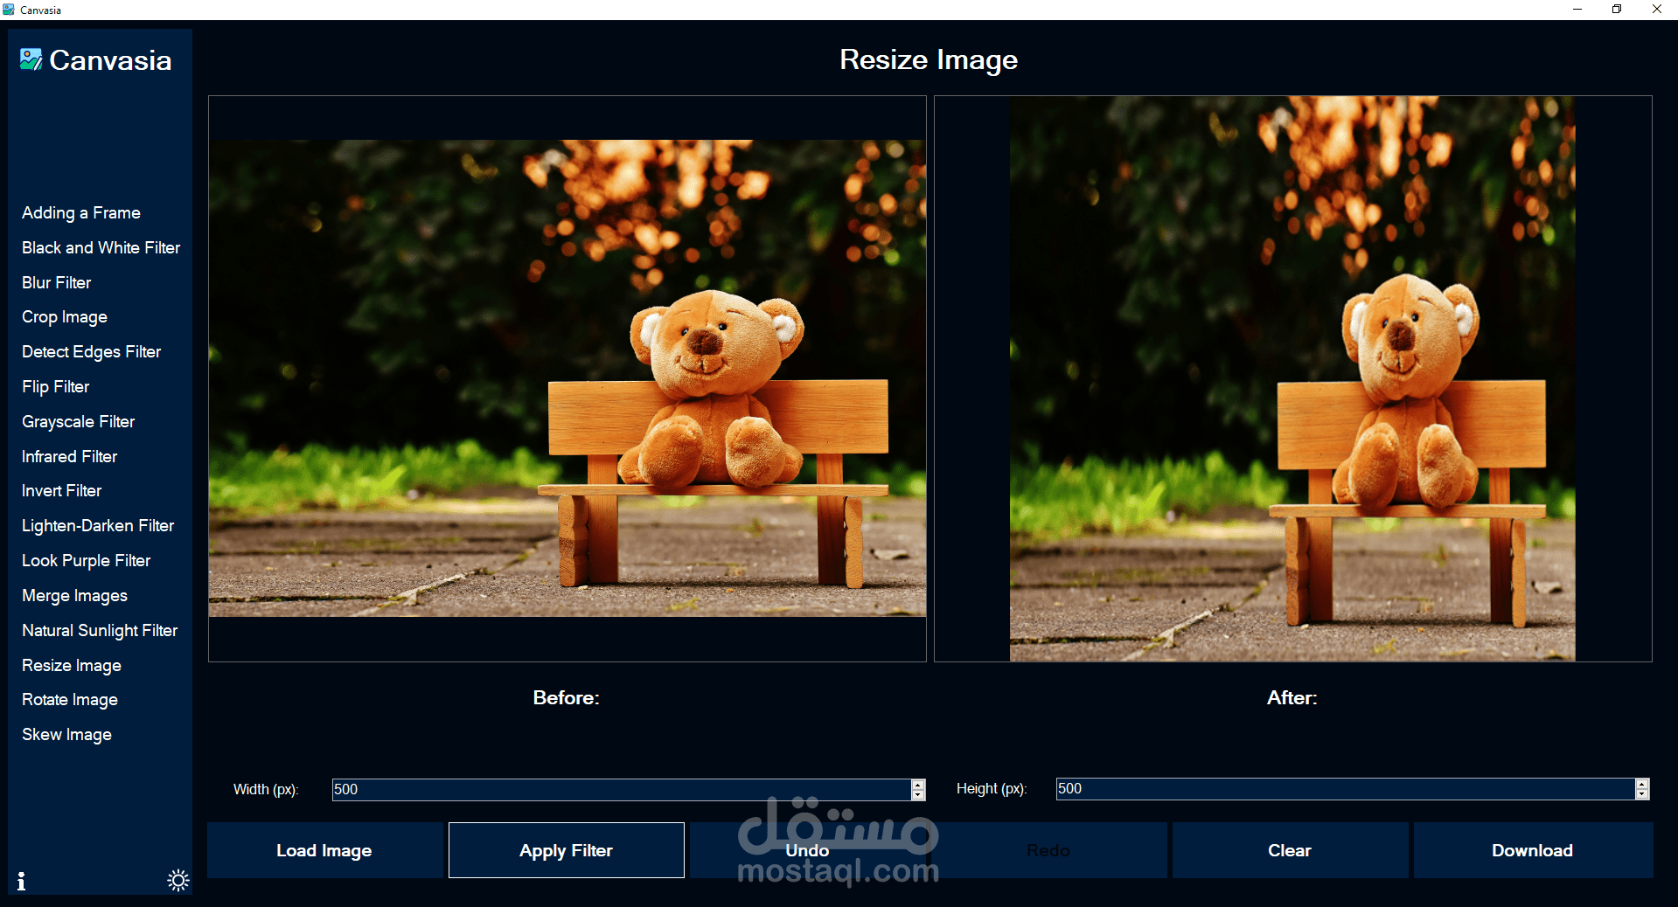Click the After image preview
This screenshot has width=1678, height=907.
pyautogui.click(x=1293, y=378)
